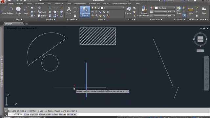Image resolution: width=210 pixels, height=118 pixels.
Task: Click the Directriz (leader) icon
Action: (75, 12)
